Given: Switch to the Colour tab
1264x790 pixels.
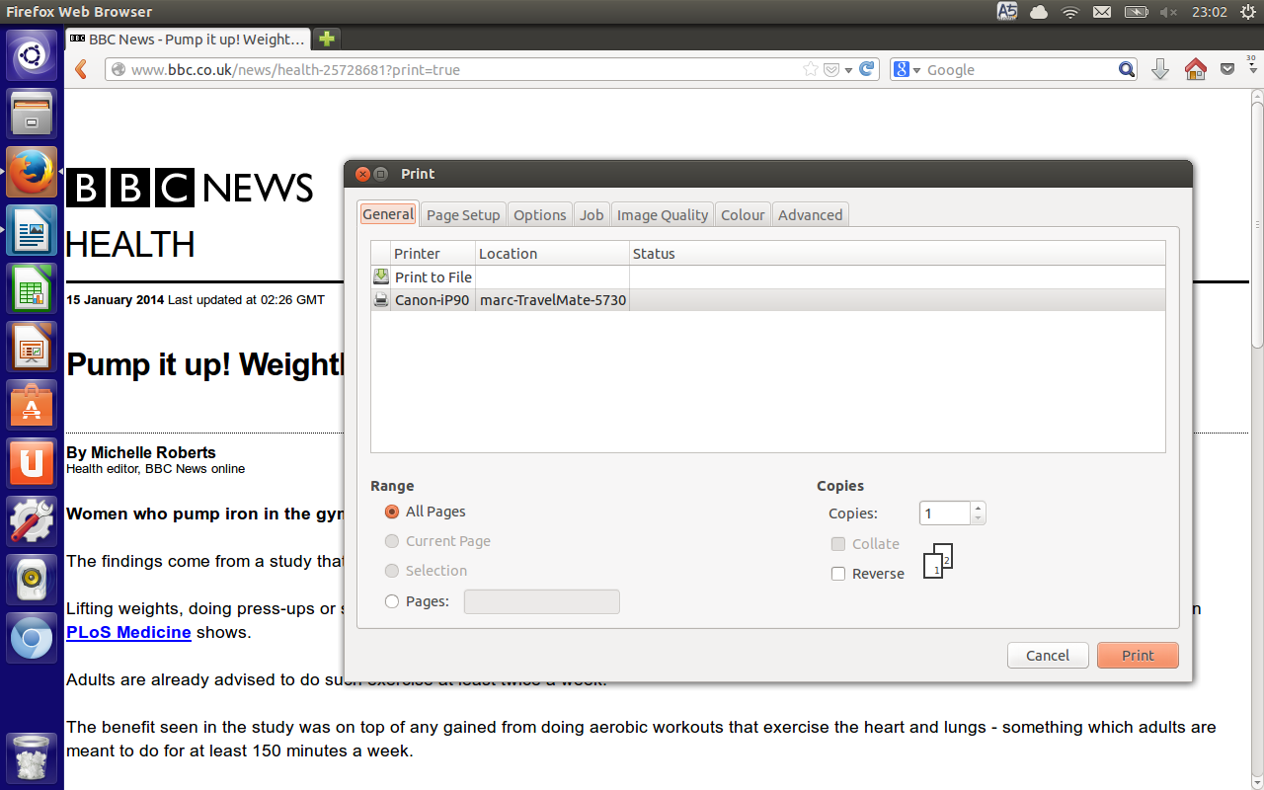Looking at the screenshot, I should pos(743,215).
